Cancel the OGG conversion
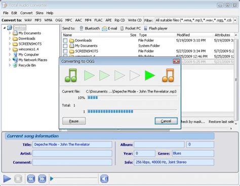The image size is (240, 186). click(x=166, y=121)
